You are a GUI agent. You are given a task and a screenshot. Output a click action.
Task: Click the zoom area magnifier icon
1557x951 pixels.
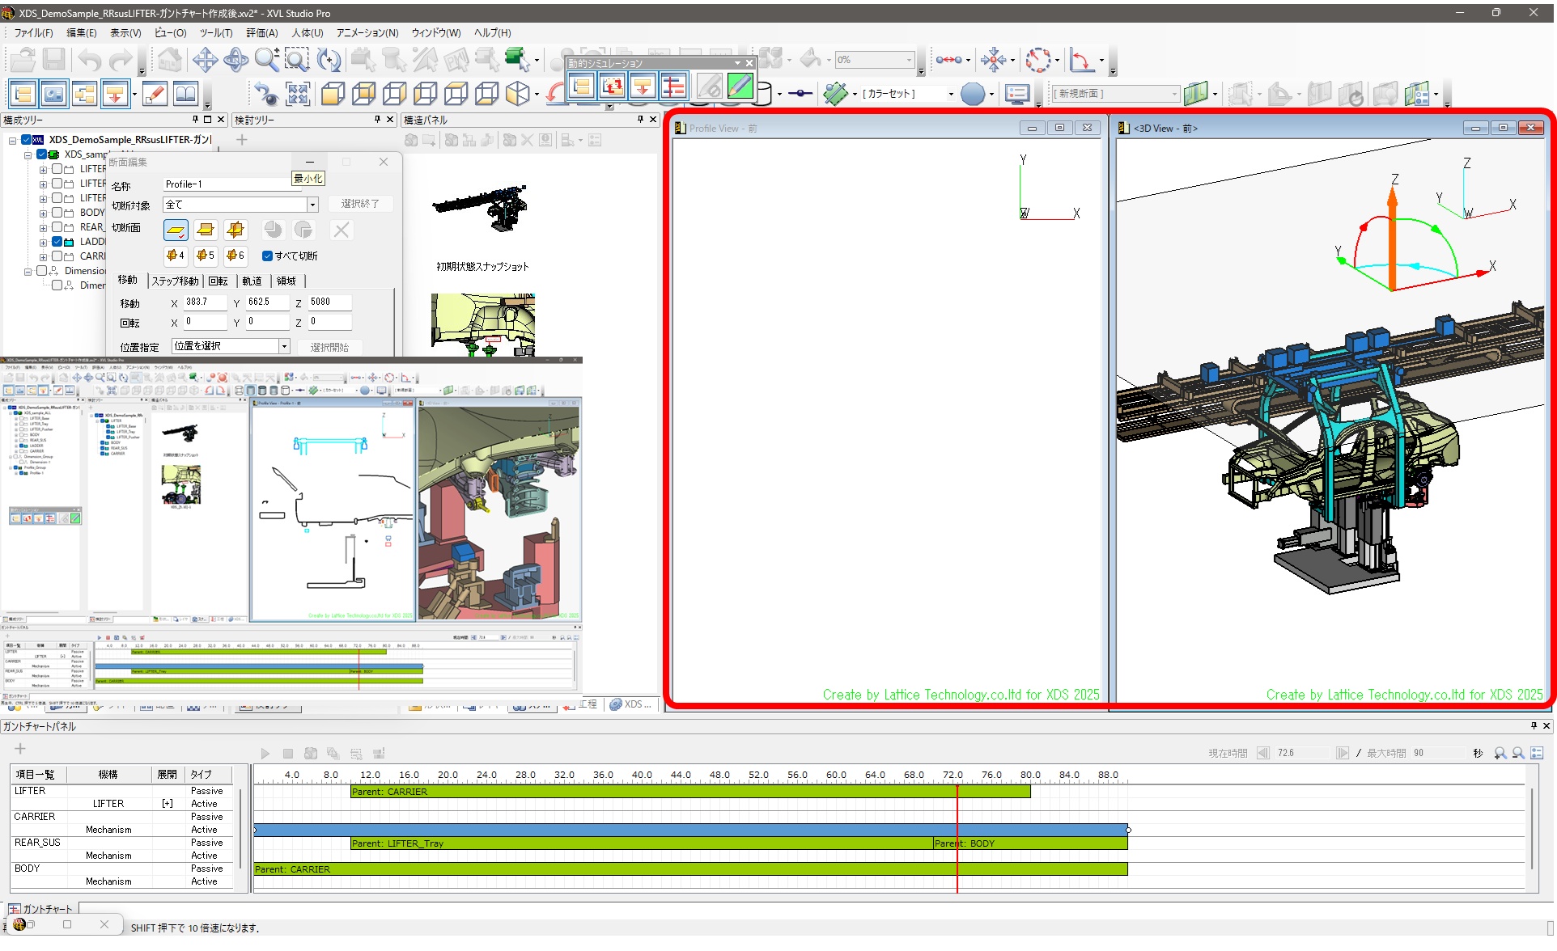click(297, 60)
